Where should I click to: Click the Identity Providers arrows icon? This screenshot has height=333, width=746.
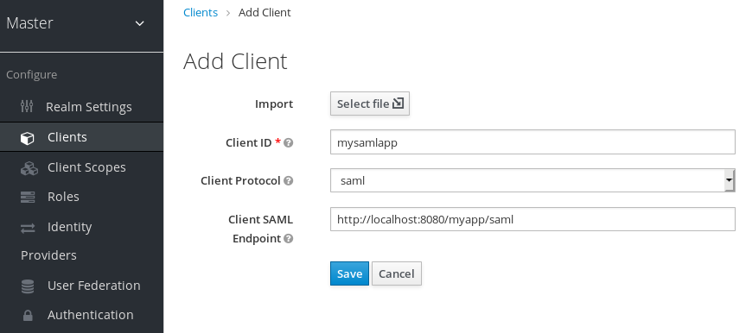tap(28, 229)
